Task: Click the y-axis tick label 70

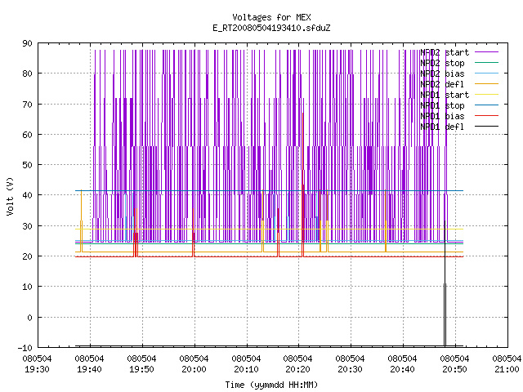Action: [x=28, y=105]
